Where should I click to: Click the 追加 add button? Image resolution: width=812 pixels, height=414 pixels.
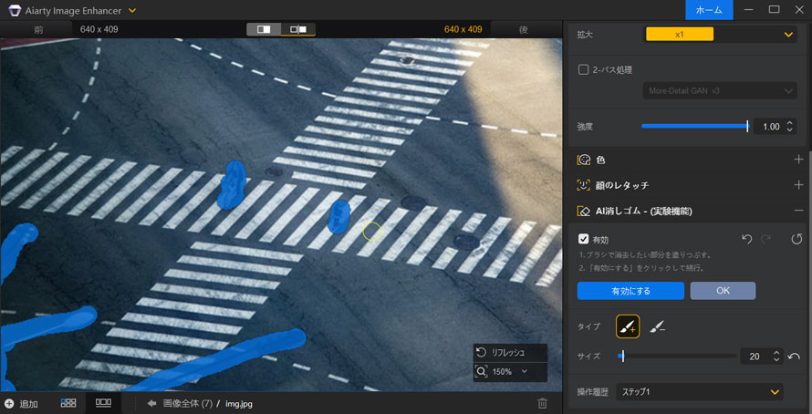[x=21, y=404]
